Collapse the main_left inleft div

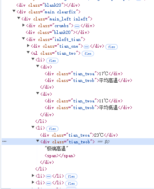click(x=19, y=18)
